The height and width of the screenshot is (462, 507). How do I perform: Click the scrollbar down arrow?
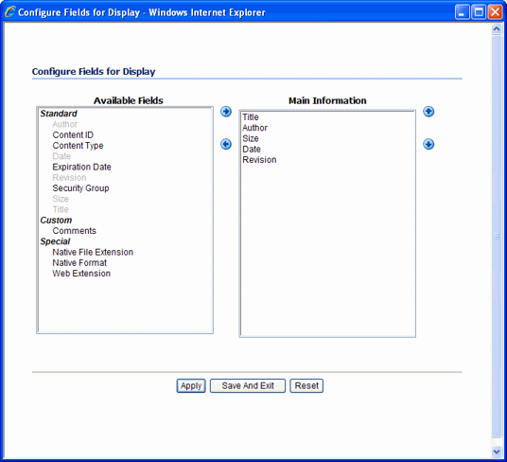point(497,451)
